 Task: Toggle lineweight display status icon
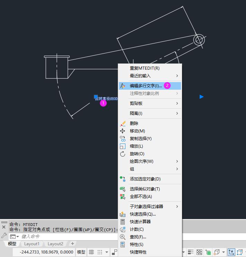click(190, 252)
